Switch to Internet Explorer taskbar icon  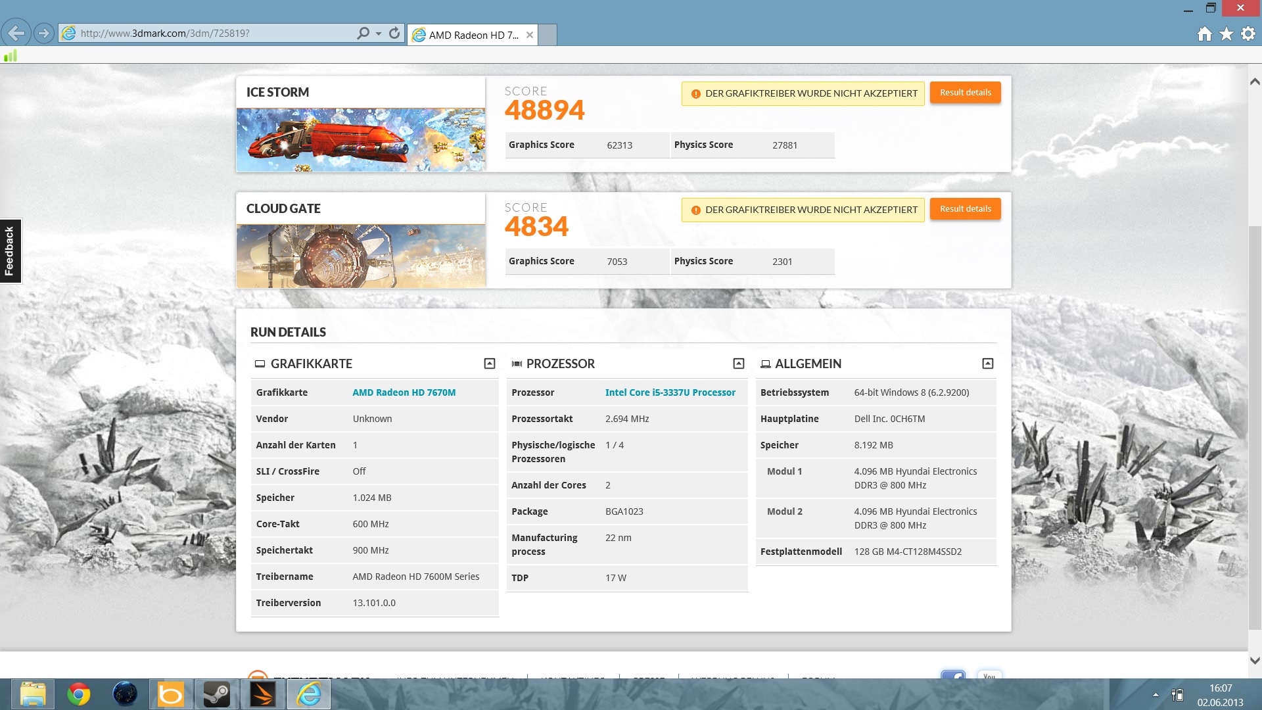point(308,694)
